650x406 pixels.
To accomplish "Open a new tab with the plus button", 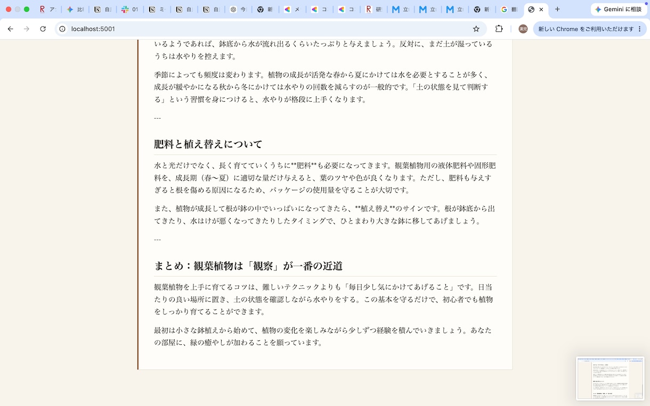I will coord(557,9).
